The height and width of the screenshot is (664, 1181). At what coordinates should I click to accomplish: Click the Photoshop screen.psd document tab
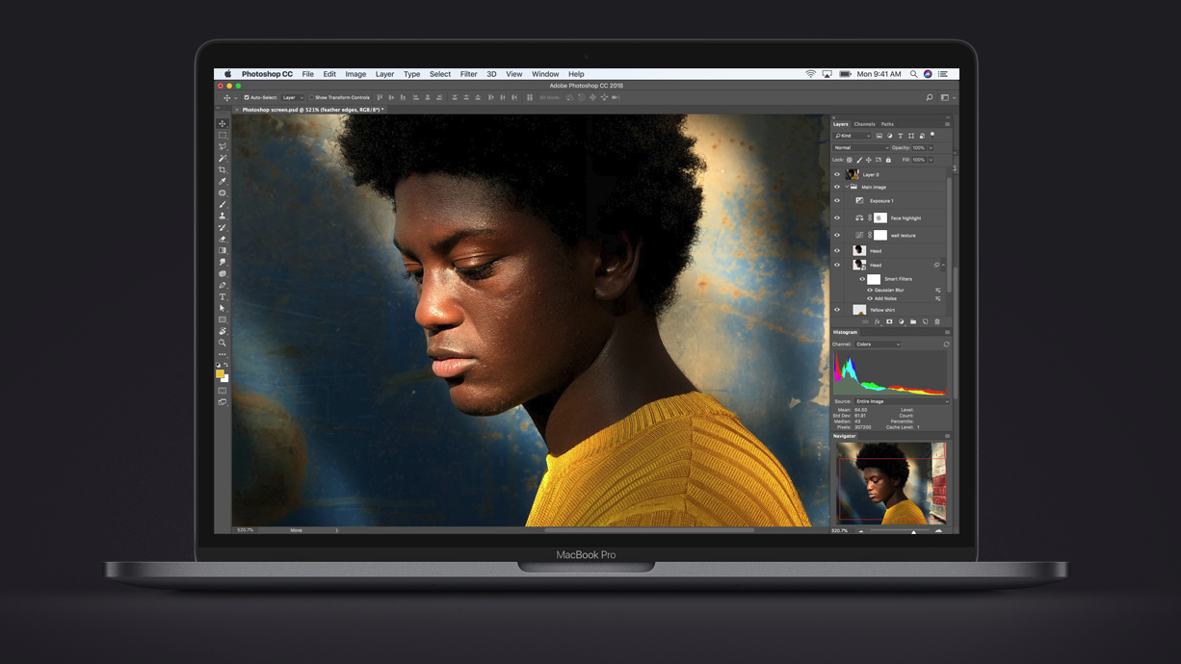click(312, 110)
